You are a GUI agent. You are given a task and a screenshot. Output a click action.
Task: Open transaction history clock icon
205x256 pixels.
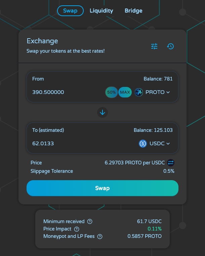tap(170, 46)
